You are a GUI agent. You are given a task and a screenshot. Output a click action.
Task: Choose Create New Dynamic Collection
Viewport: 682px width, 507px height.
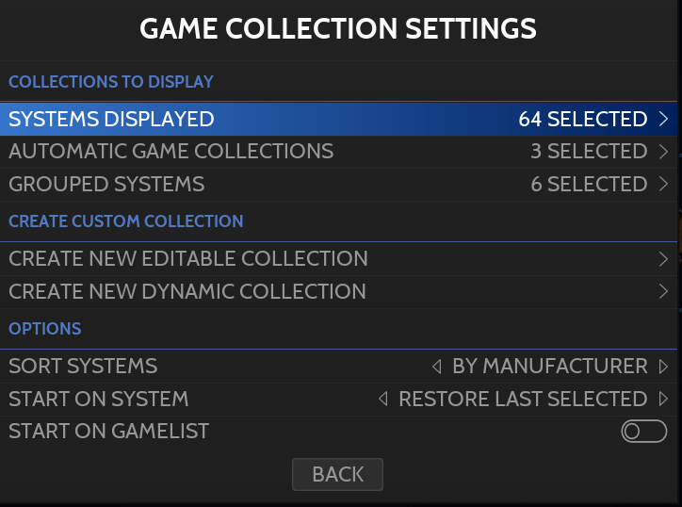[x=187, y=291]
